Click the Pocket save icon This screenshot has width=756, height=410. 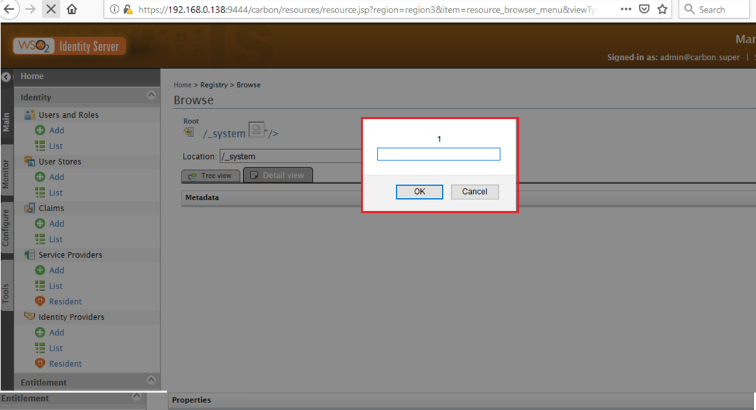click(644, 9)
